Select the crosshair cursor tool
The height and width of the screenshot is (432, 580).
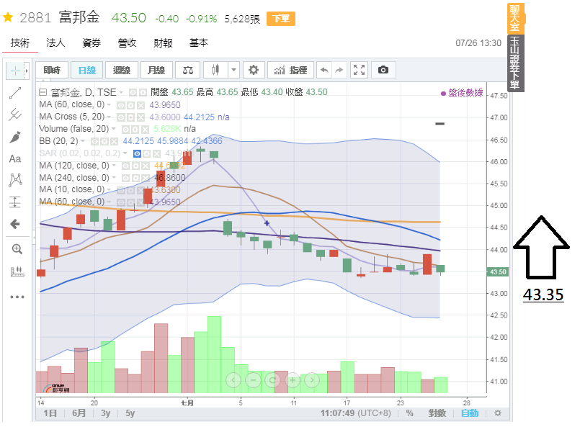tap(15, 71)
